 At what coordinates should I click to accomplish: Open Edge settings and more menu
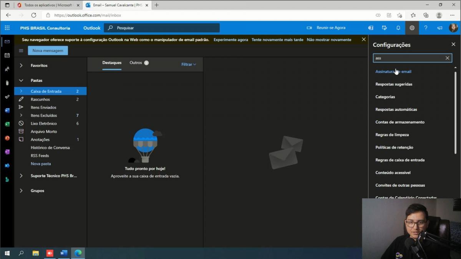[x=452, y=15]
